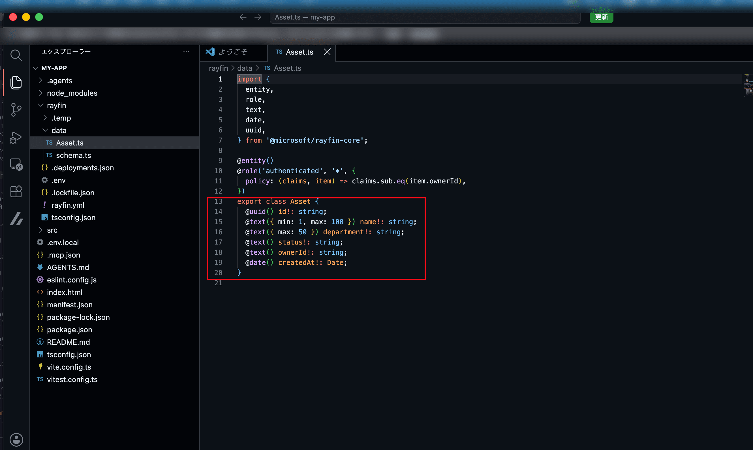Switch to the ようこそ tab
This screenshot has height=450, width=753.
coord(233,52)
